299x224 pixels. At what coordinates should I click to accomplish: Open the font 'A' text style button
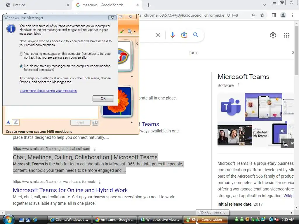click(8, 122)
